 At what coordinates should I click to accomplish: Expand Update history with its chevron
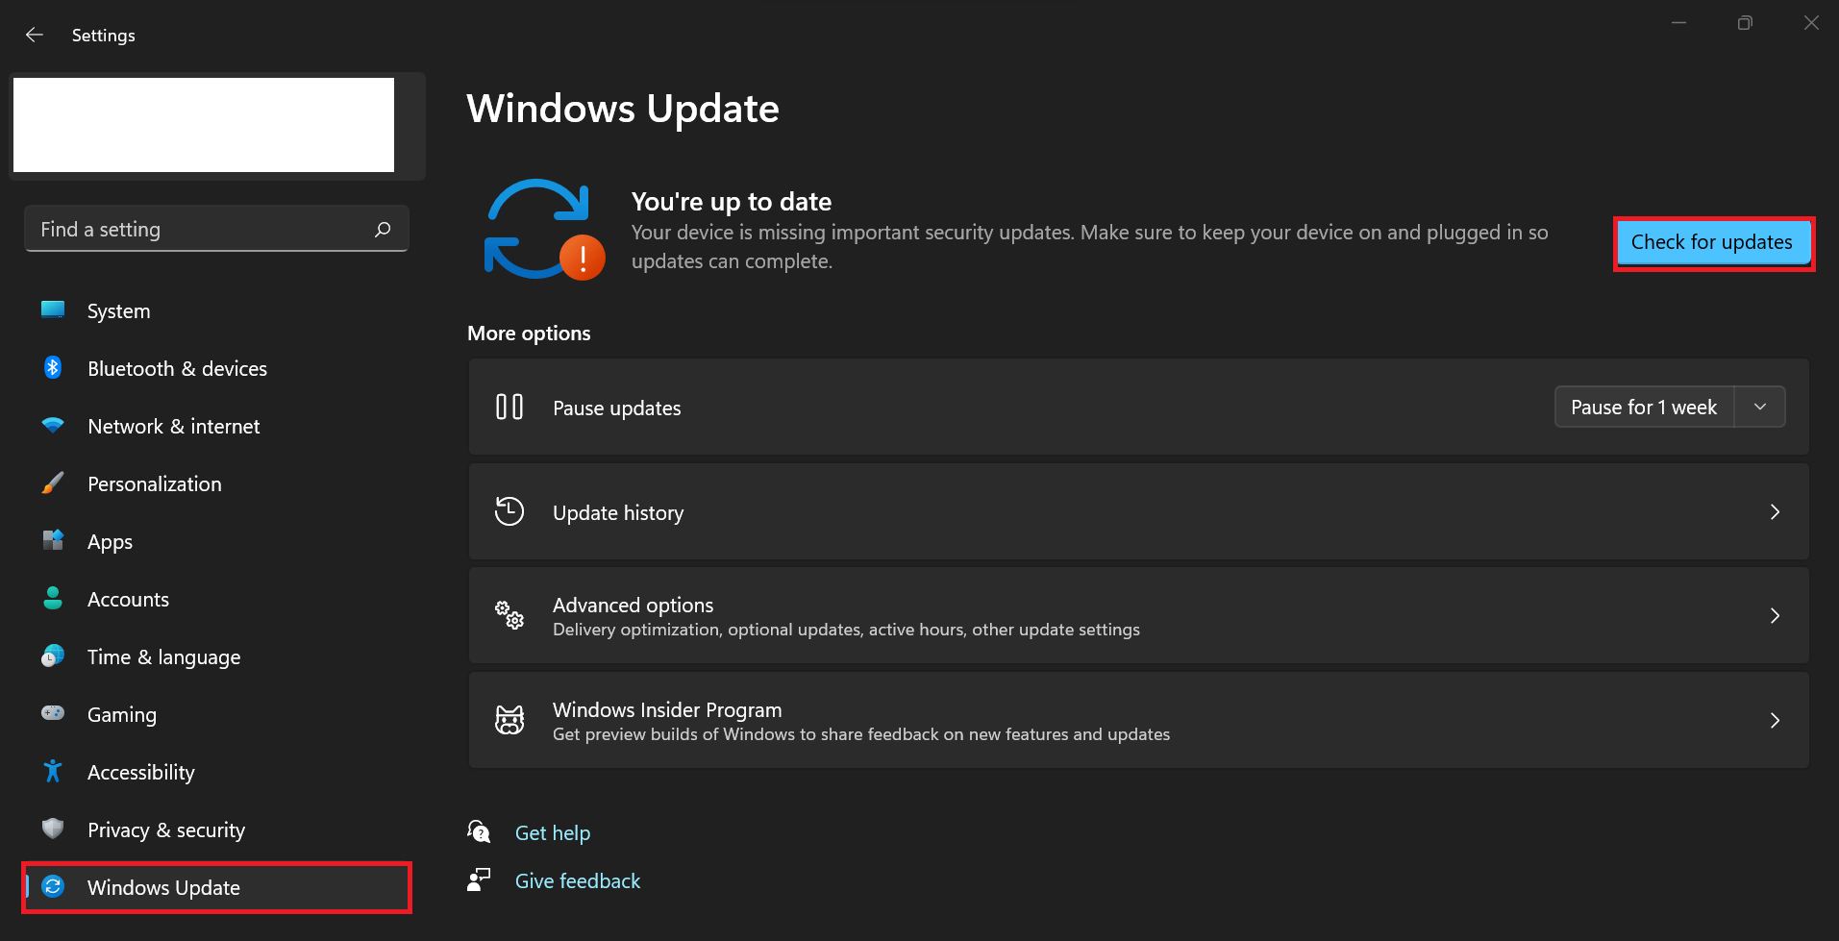(x=1775, y=512)
